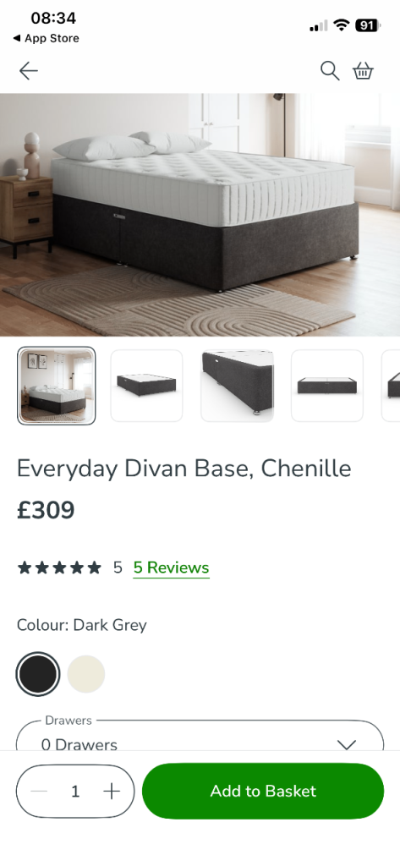Tap the back arrow icon
The height and width of the screenshot is (866, 400).
(28, 71)
